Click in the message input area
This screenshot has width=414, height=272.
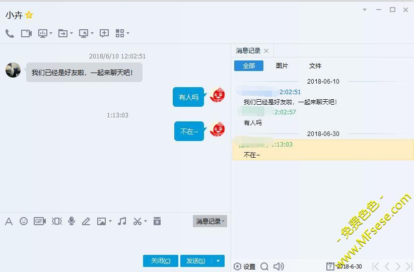pos(115,240)
